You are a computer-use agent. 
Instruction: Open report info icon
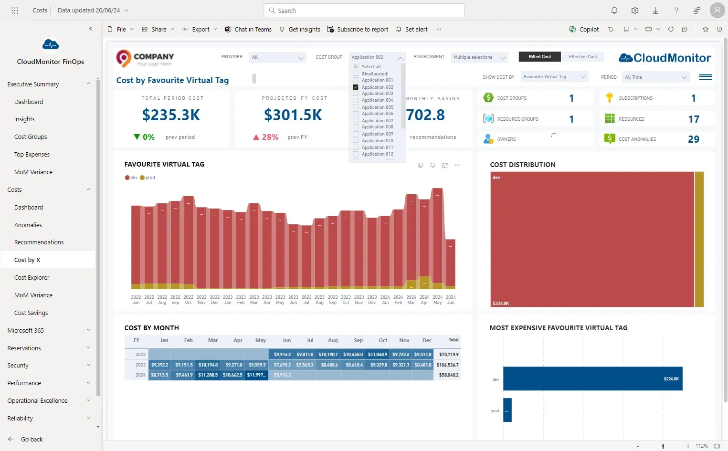[719, 29]
